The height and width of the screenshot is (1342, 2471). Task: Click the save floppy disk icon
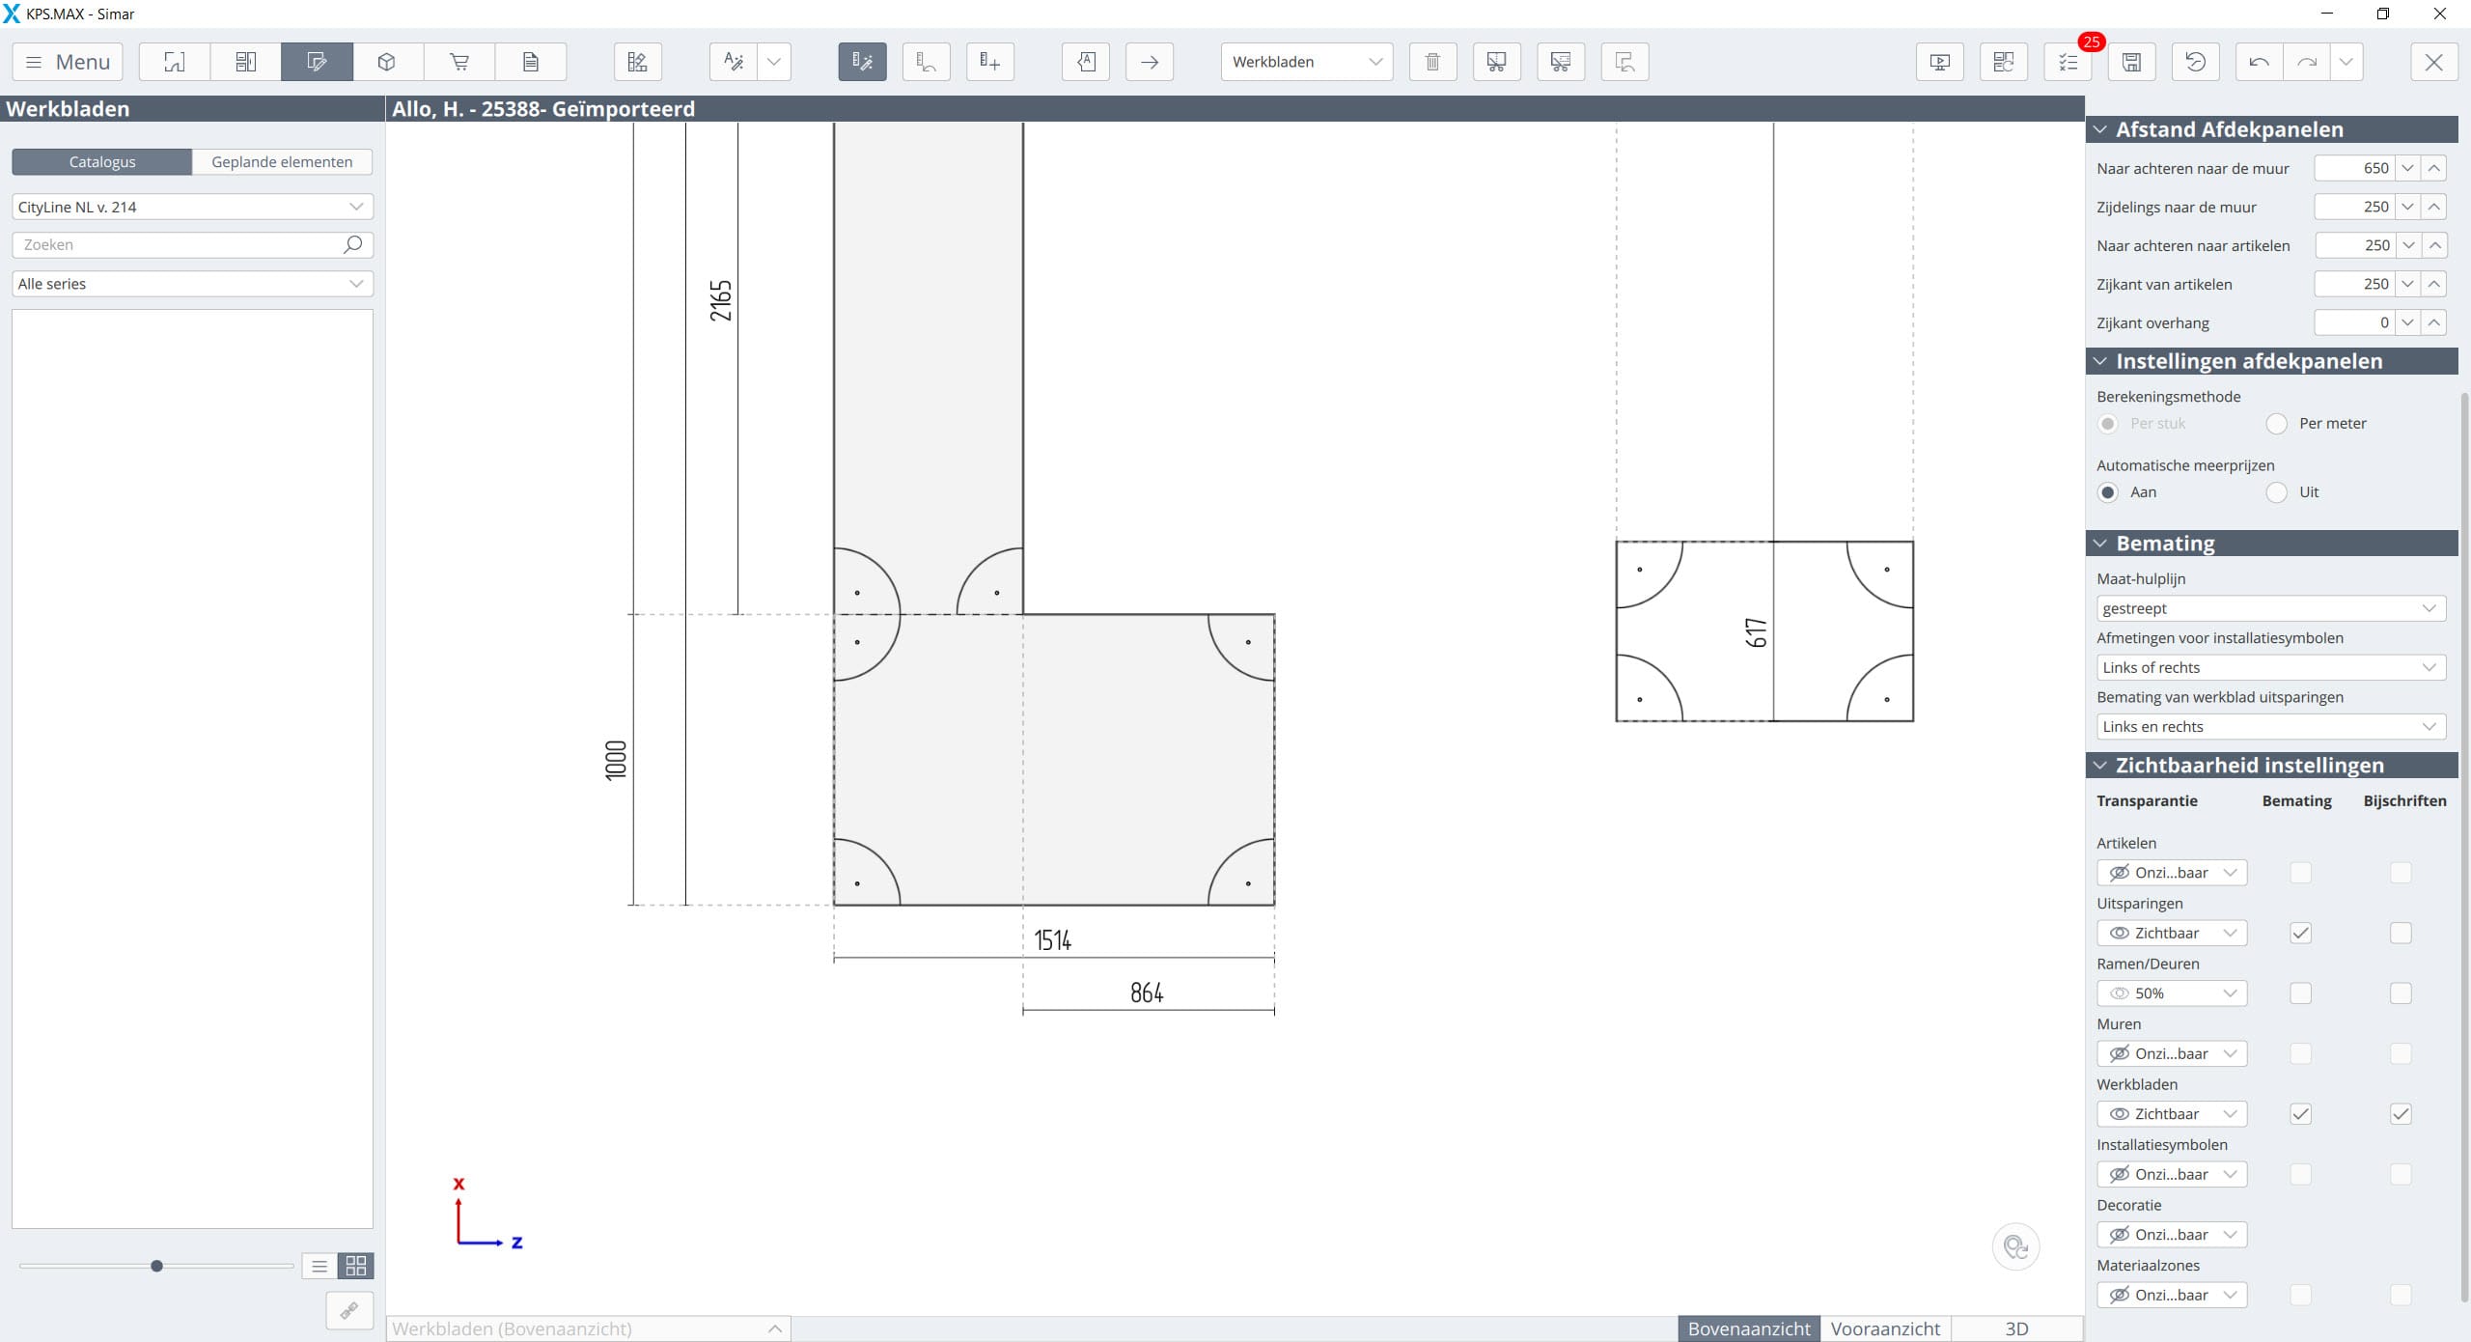[x=2131, y=62]
